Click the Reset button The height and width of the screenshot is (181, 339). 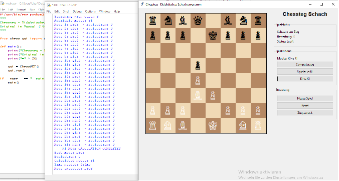point(305,105)
